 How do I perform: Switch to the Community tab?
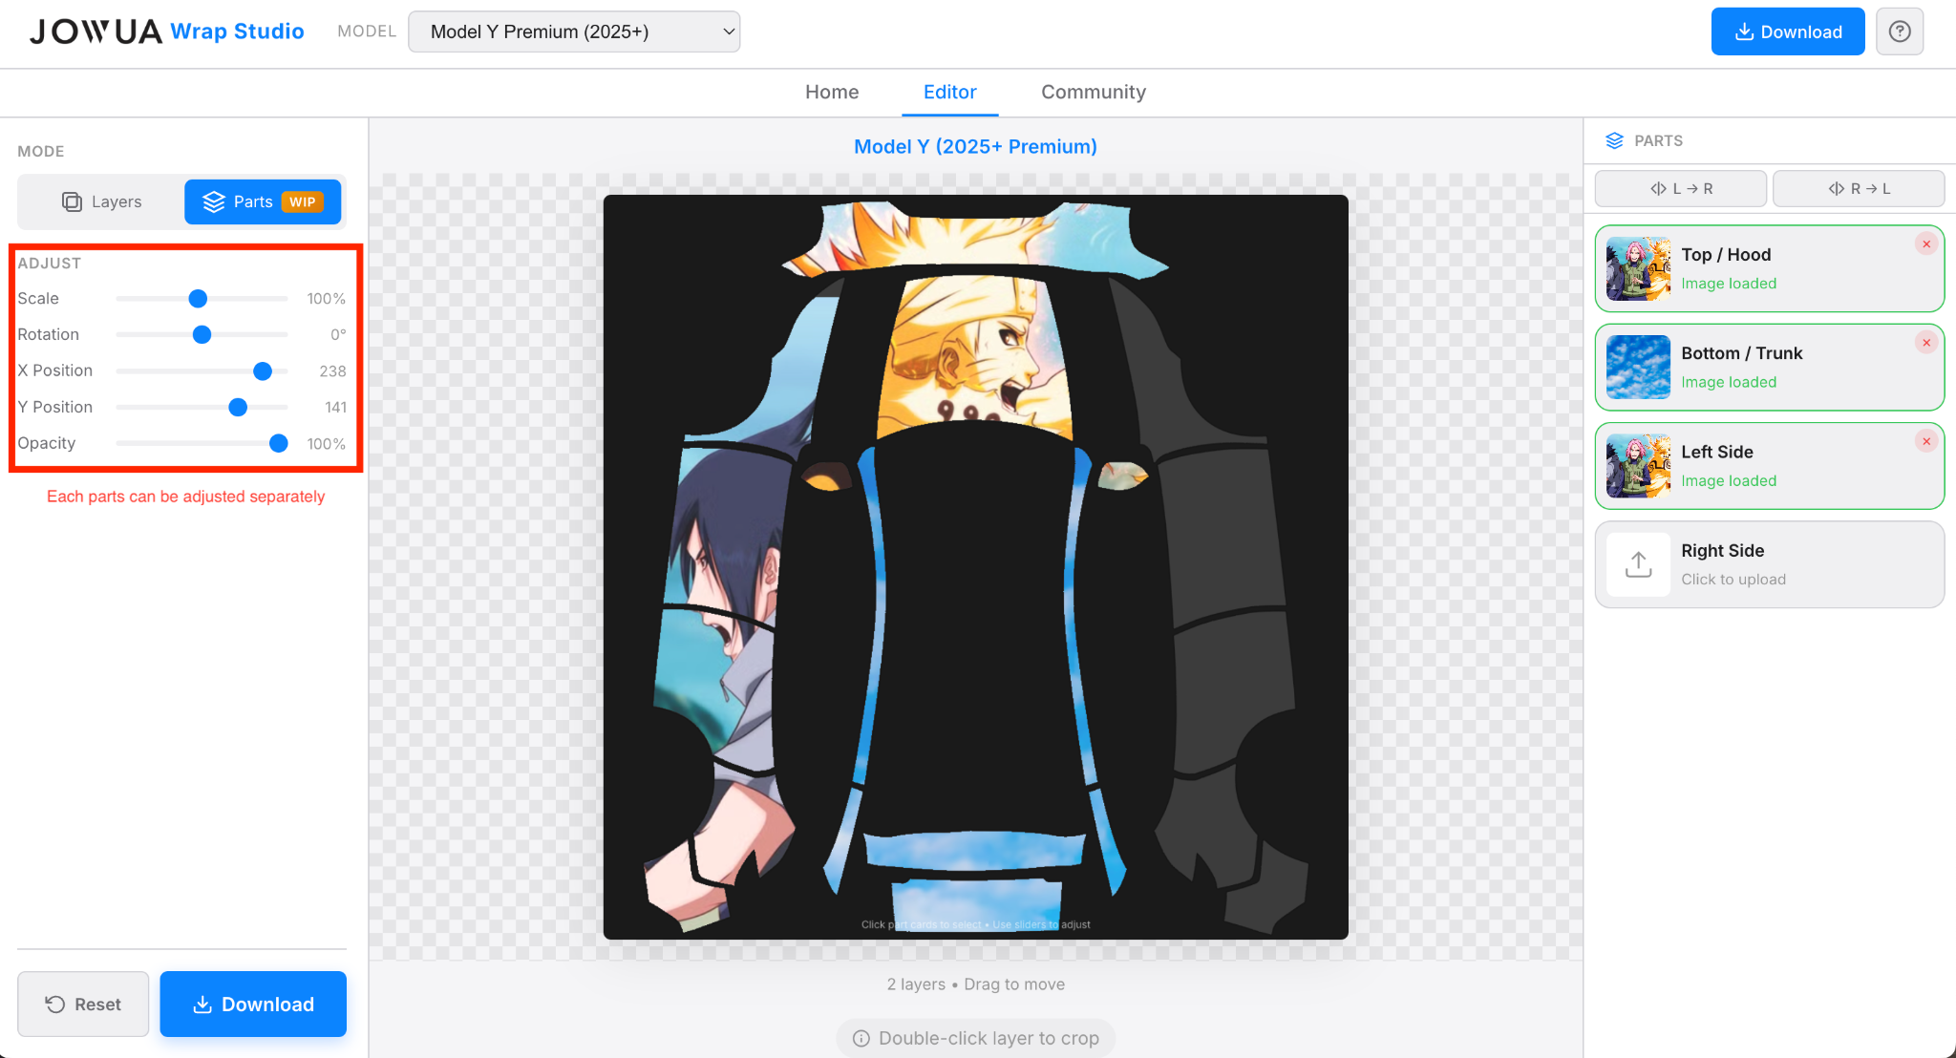1093,92
